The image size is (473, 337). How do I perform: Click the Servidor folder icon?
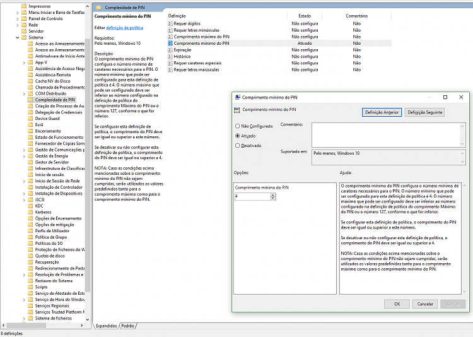pyautogui.click(x=24, y=31)
